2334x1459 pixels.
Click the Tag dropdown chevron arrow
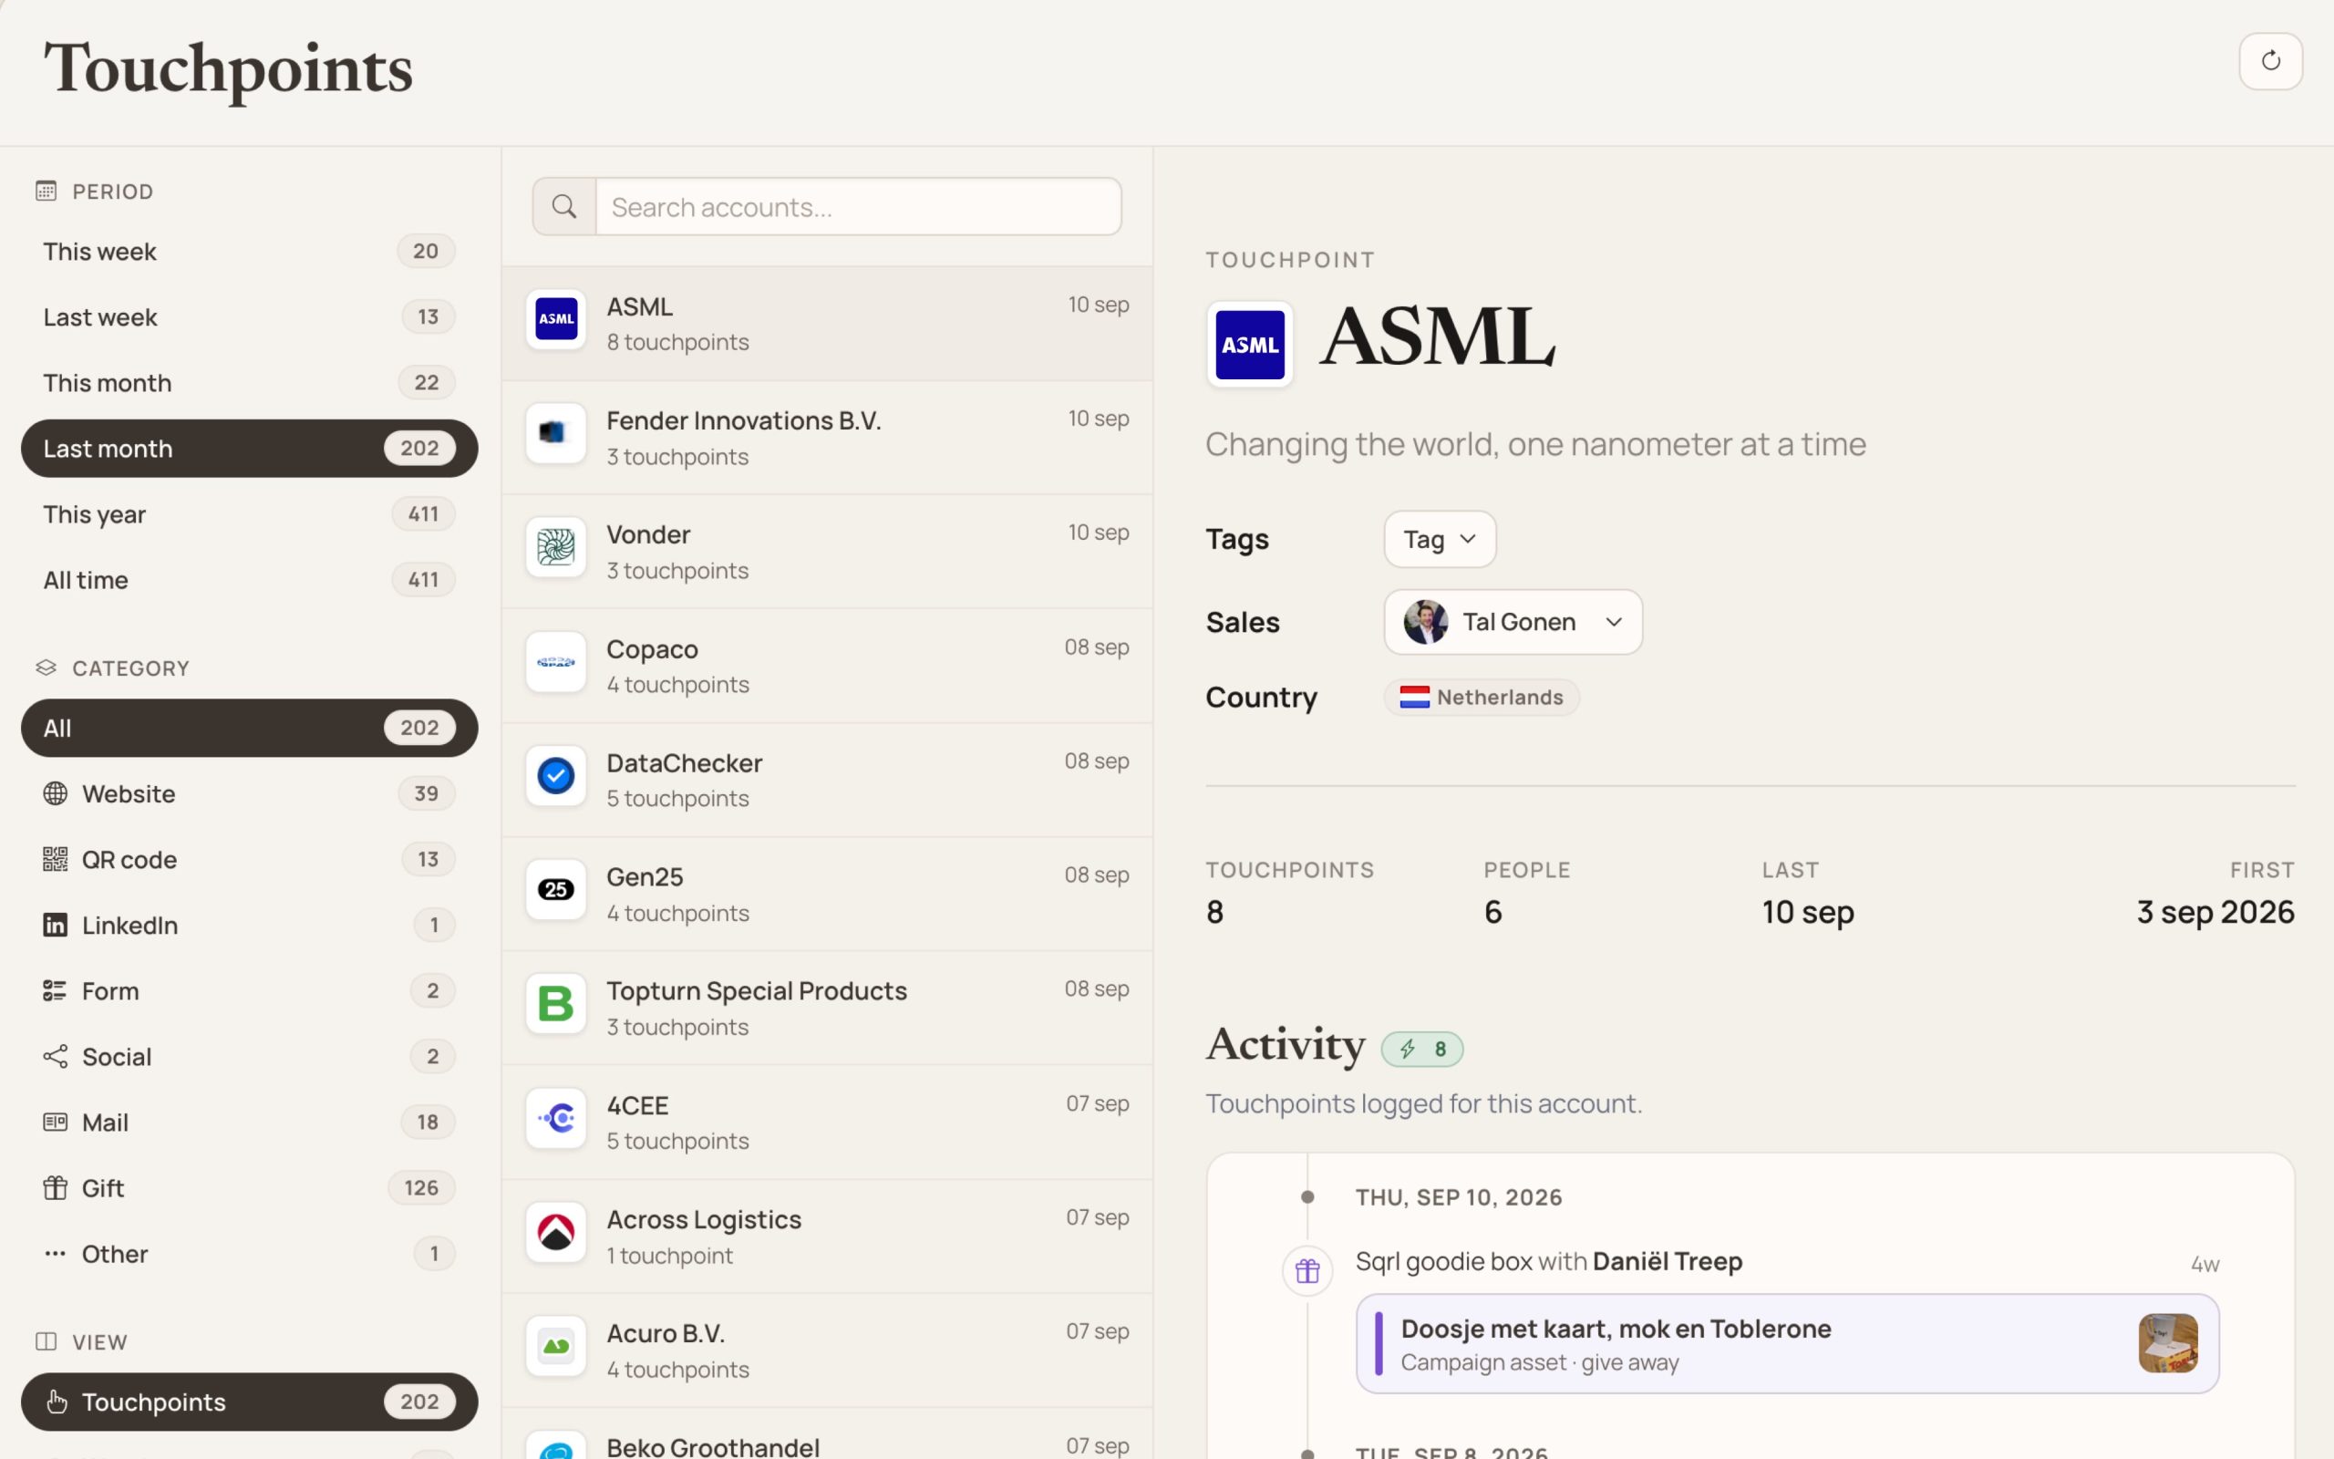point(1468,538)
